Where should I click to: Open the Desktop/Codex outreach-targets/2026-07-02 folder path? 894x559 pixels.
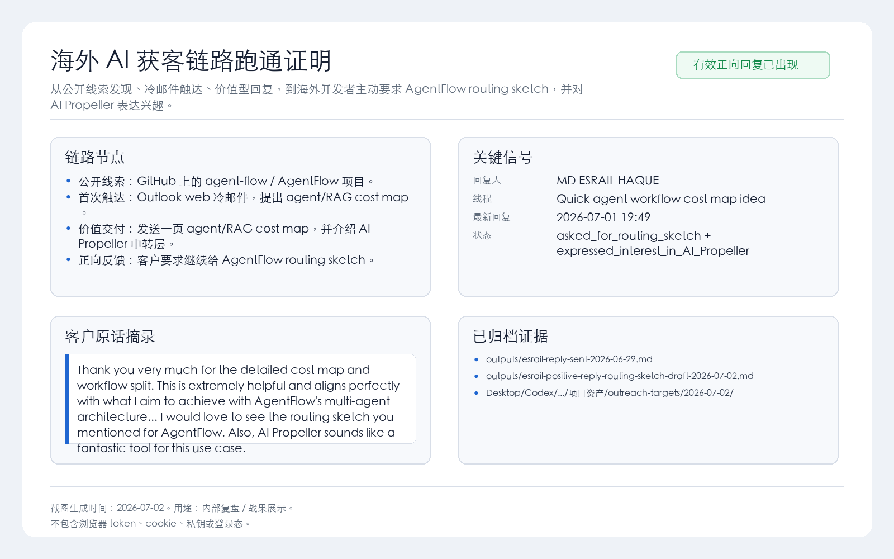click(610, 392)
